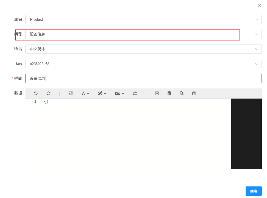Click the 设备信息 value in the 类型 field

[38, 34]
